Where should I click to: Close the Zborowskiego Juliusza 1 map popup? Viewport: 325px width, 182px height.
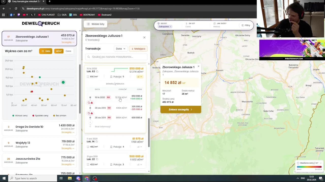[198, 66]
